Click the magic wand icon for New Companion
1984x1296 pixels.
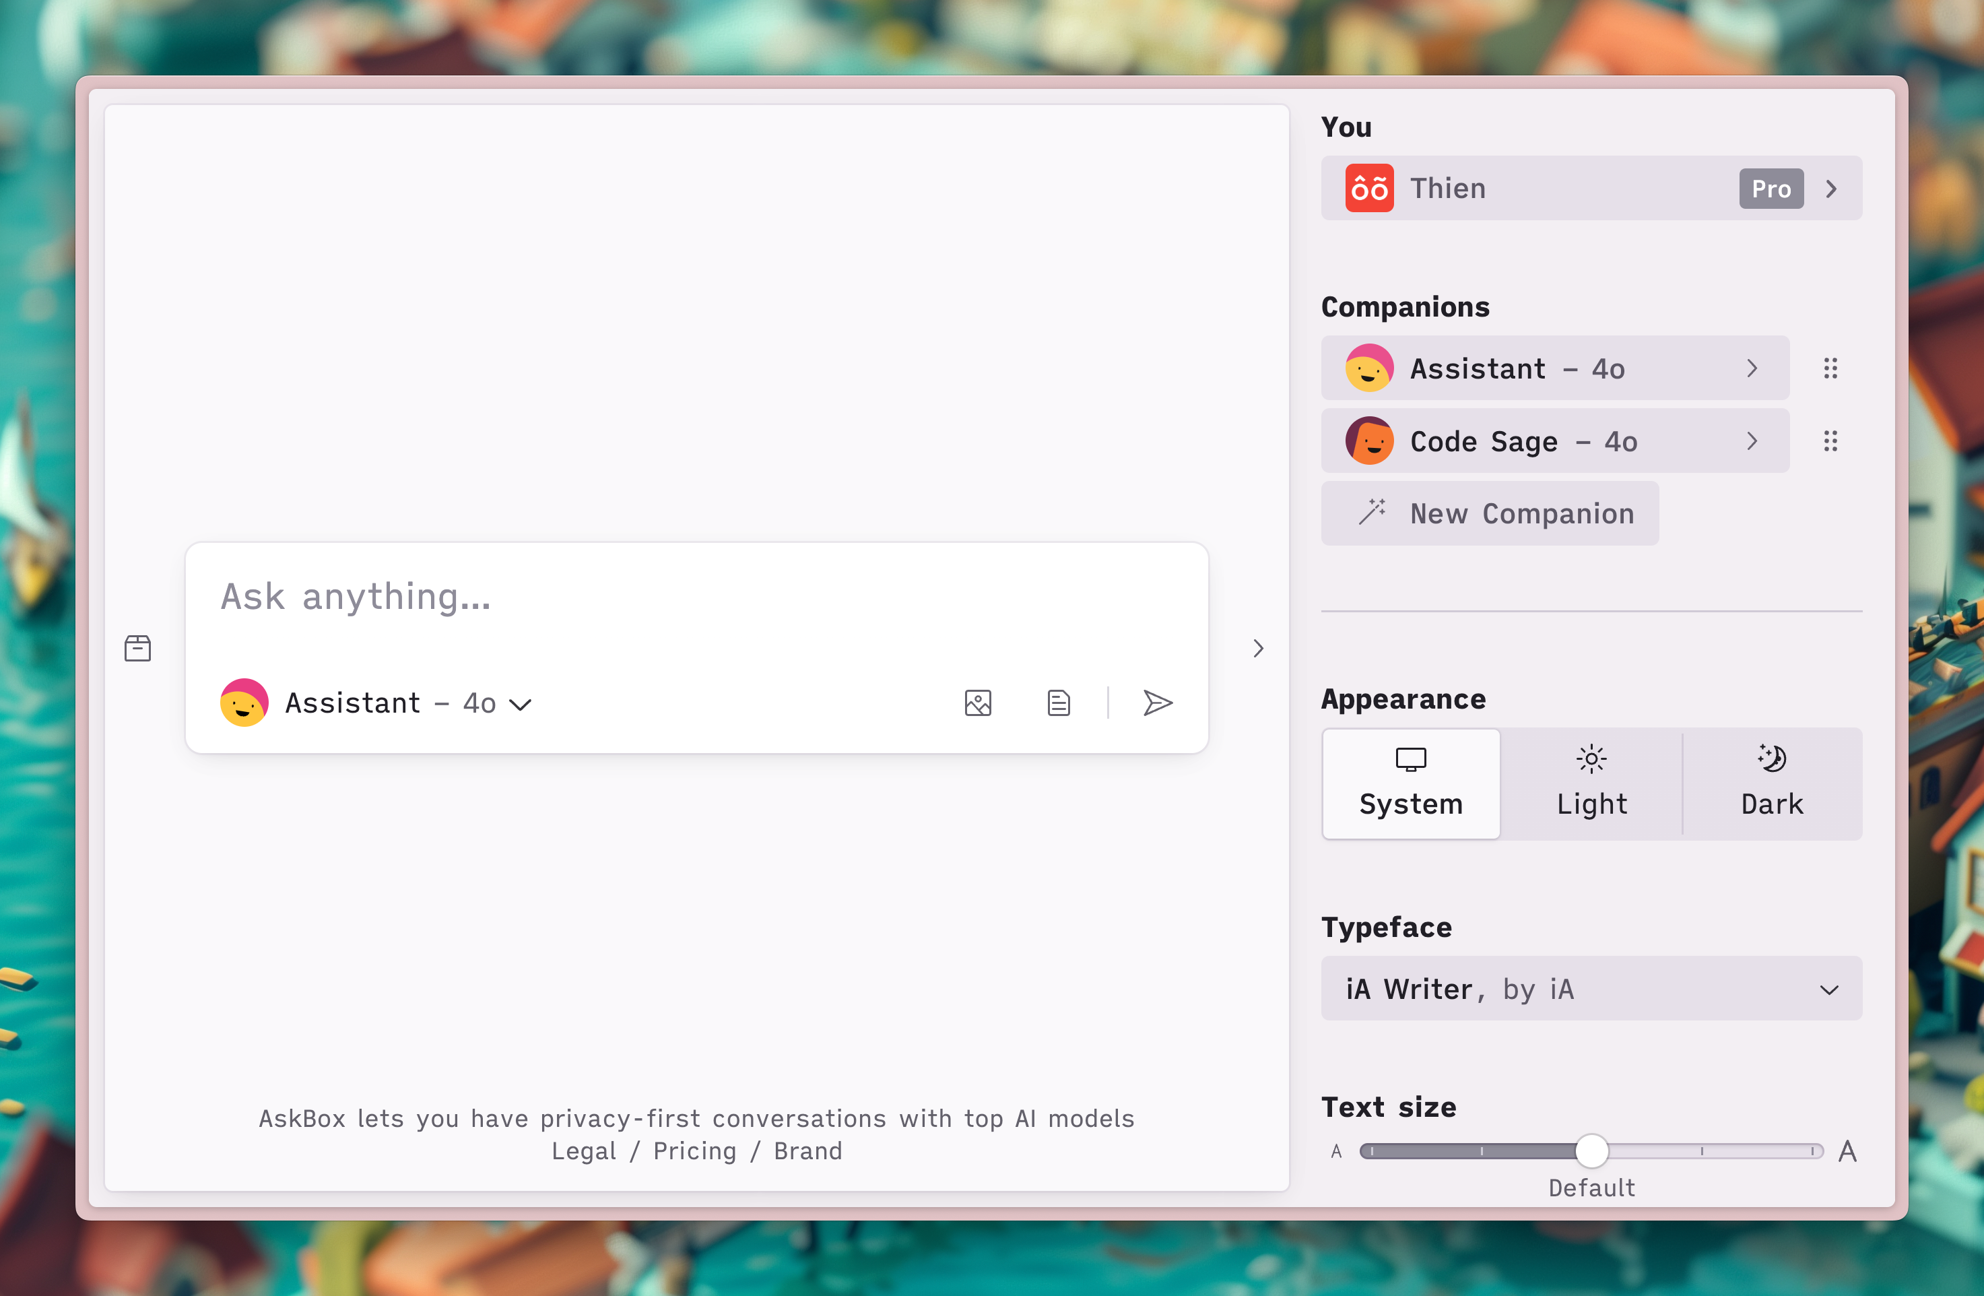tap(1371, 512)
